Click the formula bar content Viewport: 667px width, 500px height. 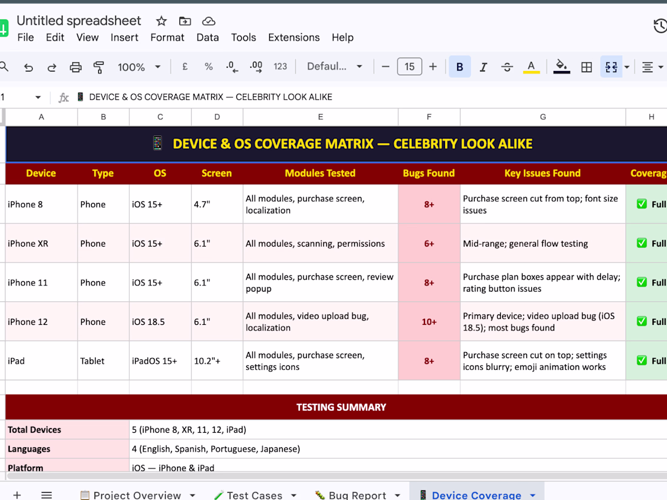point(210,97)
